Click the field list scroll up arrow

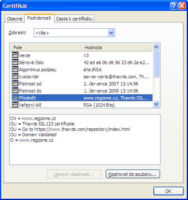pyautogui.click(x=156, y=47)
